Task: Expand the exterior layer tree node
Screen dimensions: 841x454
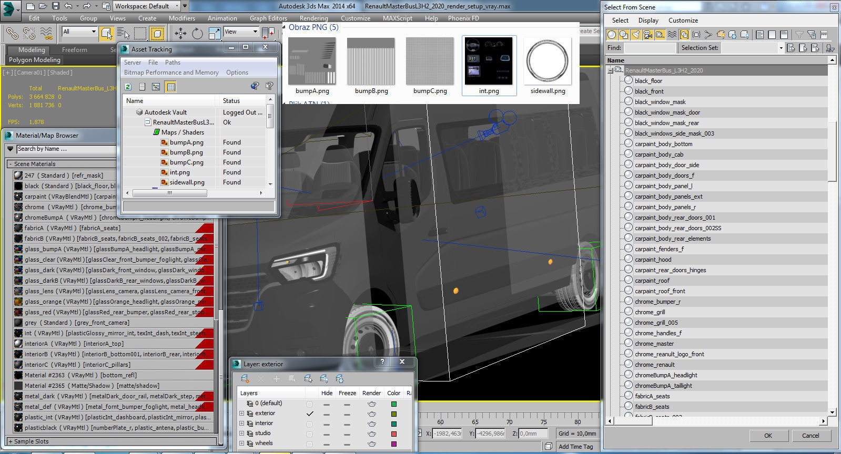Action: 242,414
